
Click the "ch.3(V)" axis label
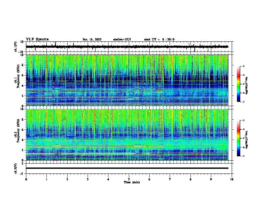pos(16,168)
